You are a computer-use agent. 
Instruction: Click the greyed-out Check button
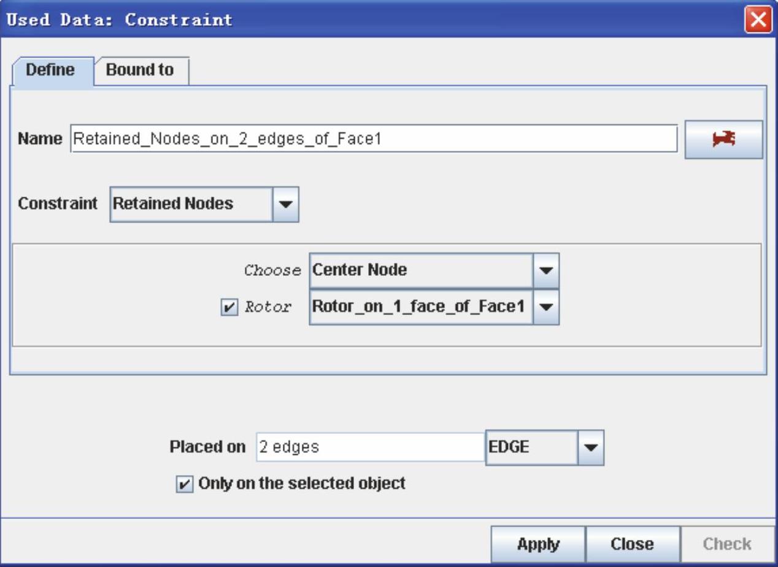point(726,544)
